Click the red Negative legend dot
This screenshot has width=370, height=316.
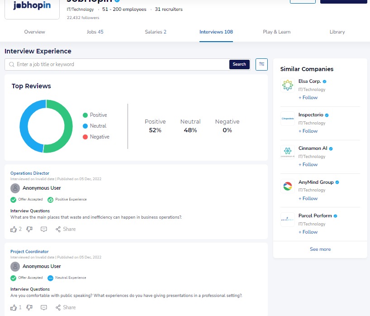coord(85,137)
